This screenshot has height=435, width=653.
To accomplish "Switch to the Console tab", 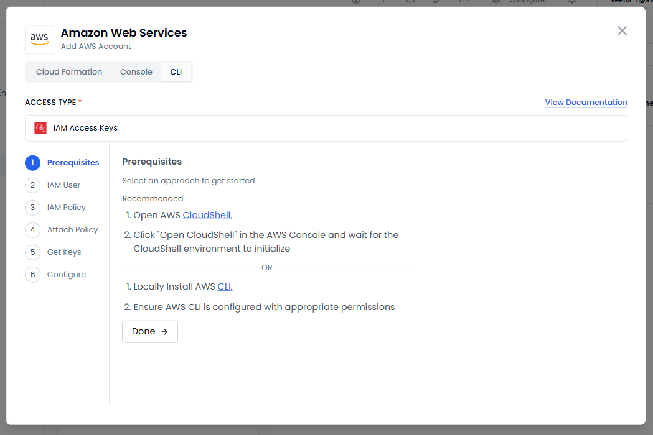I will click(136, 72).
